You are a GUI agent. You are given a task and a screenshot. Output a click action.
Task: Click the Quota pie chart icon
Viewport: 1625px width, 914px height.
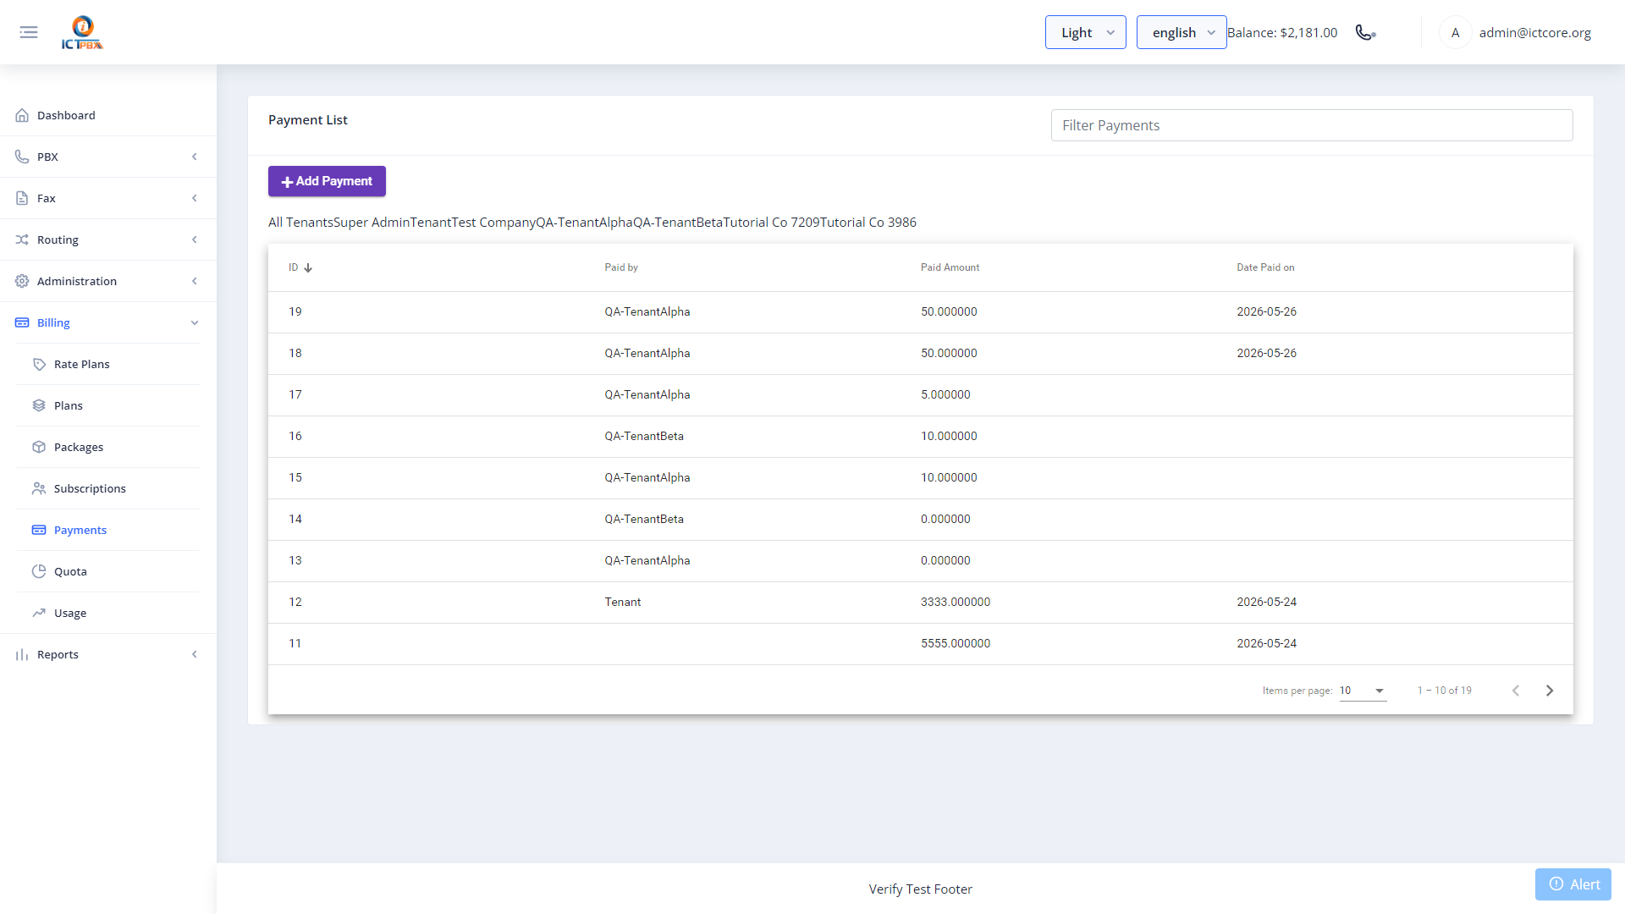click(x=39, y=571)
